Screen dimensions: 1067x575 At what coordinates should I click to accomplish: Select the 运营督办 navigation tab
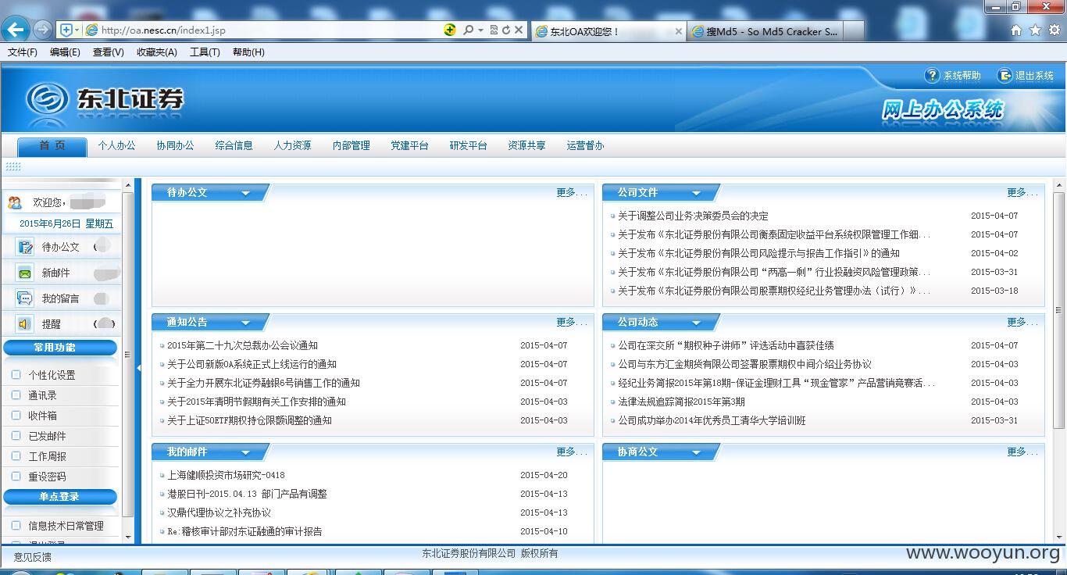pyautogui.click(x=585, y=146)
